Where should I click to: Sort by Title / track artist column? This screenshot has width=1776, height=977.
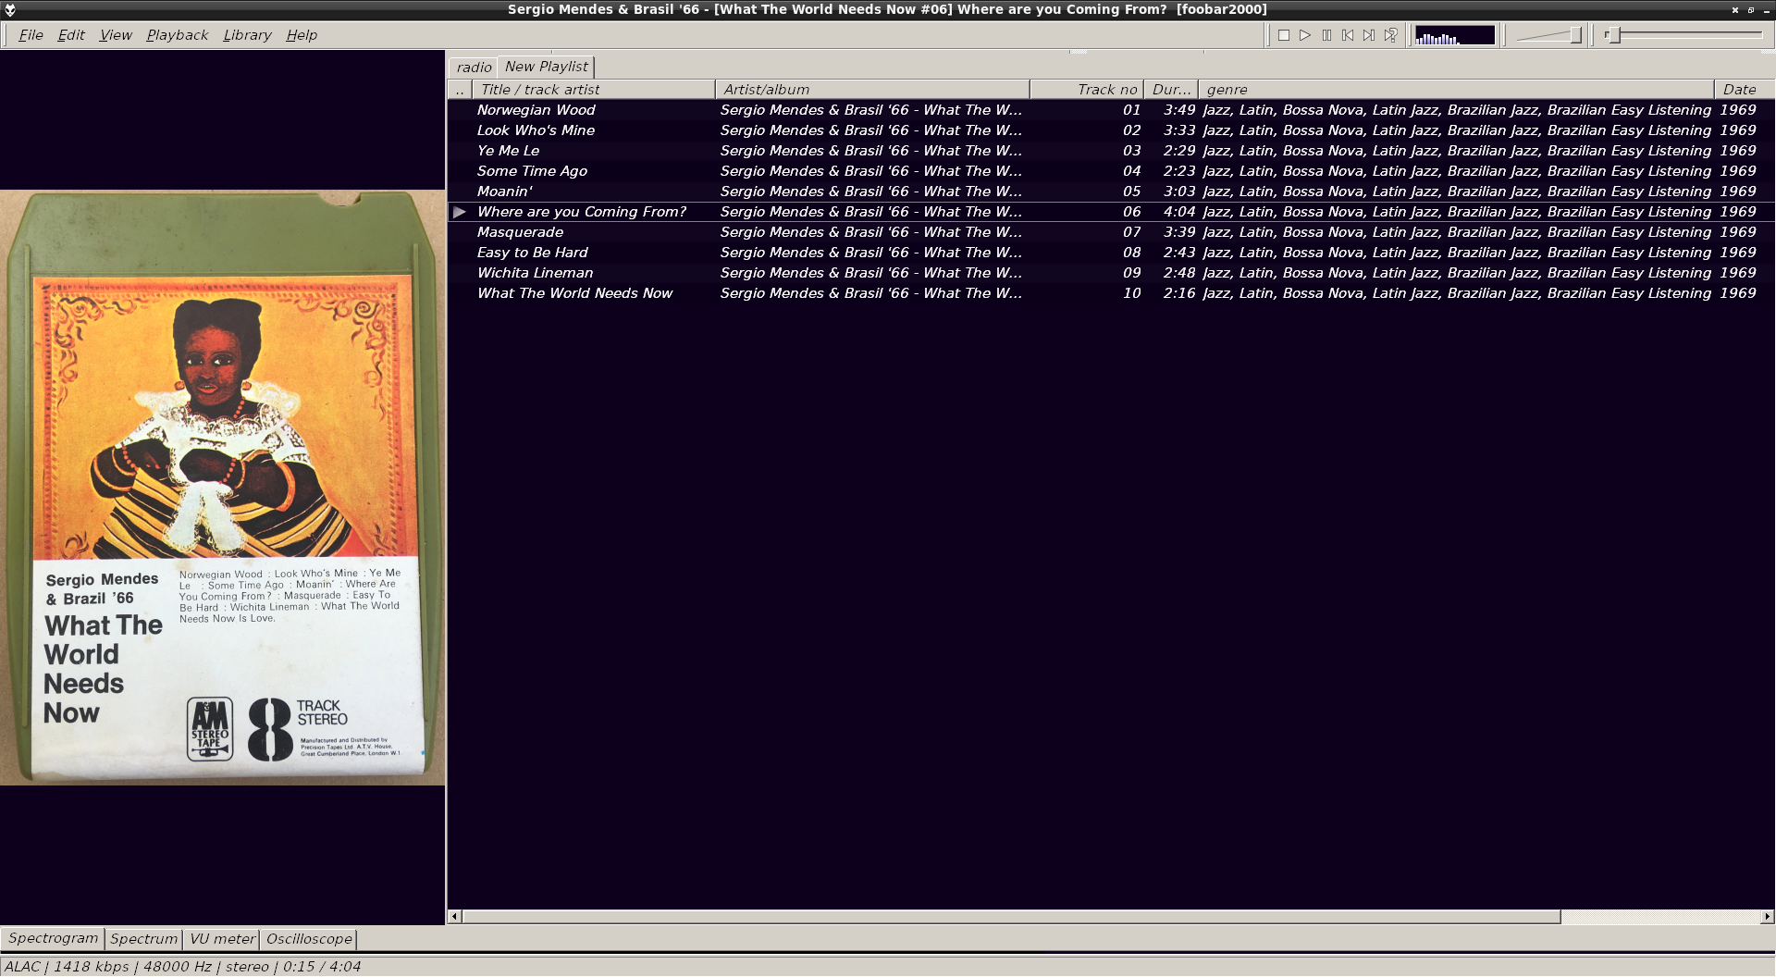click(x=594, y=90)
